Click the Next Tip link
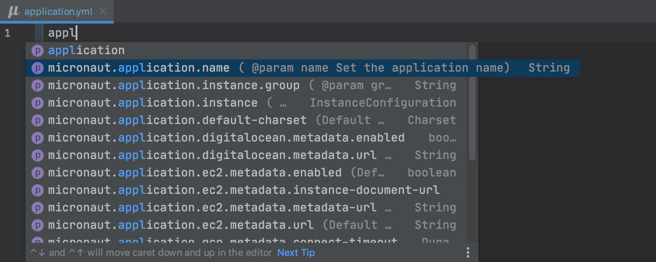 pos(296,253)
